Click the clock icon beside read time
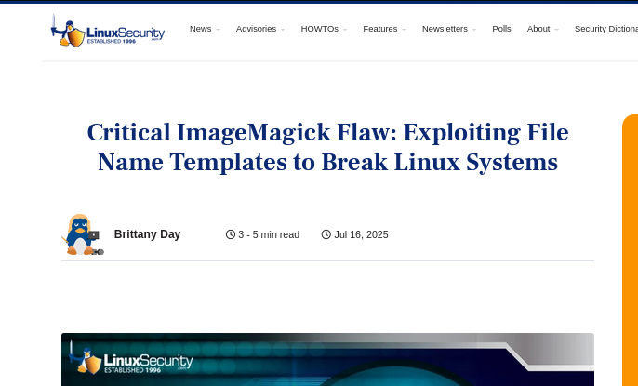The width and height of the screenshot is (638, 386). click(231, 234)
